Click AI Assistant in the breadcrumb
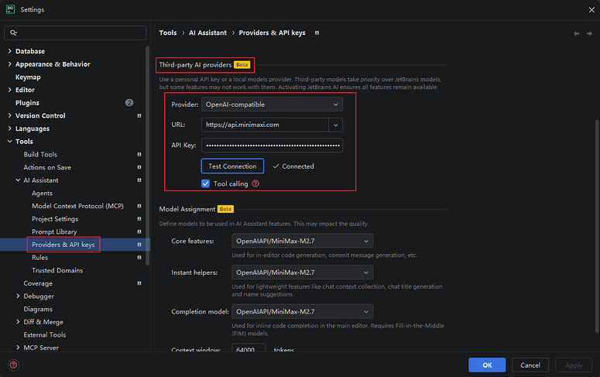 pos(207,33)
